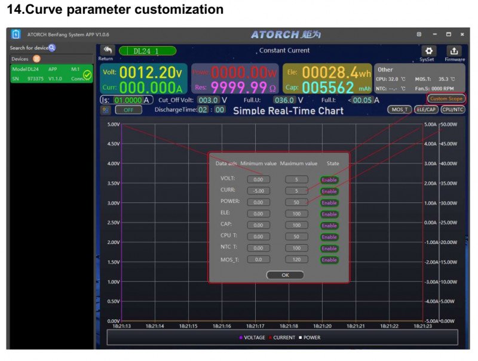The image size is (478, 361).
Task: Open the title bar dropdown menu icon
Action: (x=419, y=34)
